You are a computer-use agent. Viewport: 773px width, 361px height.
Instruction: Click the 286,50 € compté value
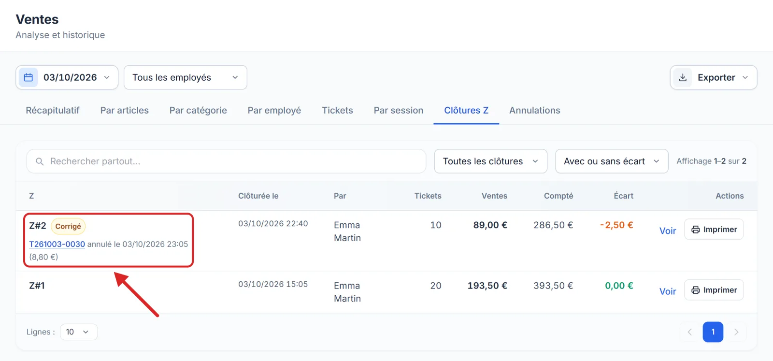pyautogui.click(x=553, y=225)
